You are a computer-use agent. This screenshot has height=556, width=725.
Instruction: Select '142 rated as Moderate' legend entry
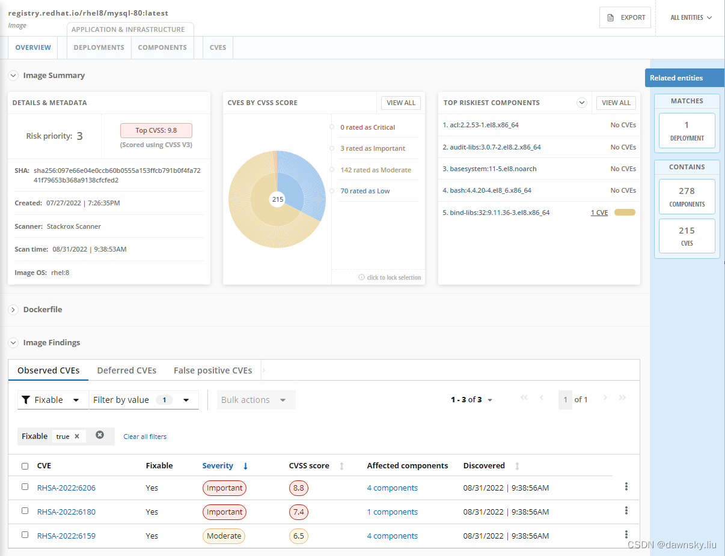376,170
